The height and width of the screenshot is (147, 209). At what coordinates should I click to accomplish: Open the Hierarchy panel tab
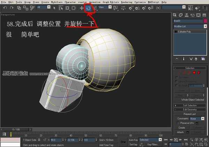click(186, 15)
